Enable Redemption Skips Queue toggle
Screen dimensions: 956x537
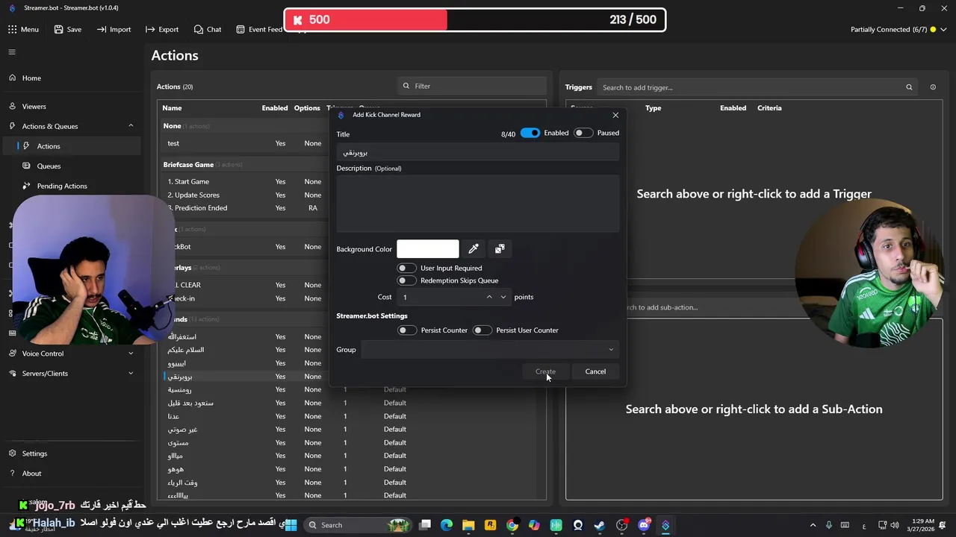click(x=407, y=280)
